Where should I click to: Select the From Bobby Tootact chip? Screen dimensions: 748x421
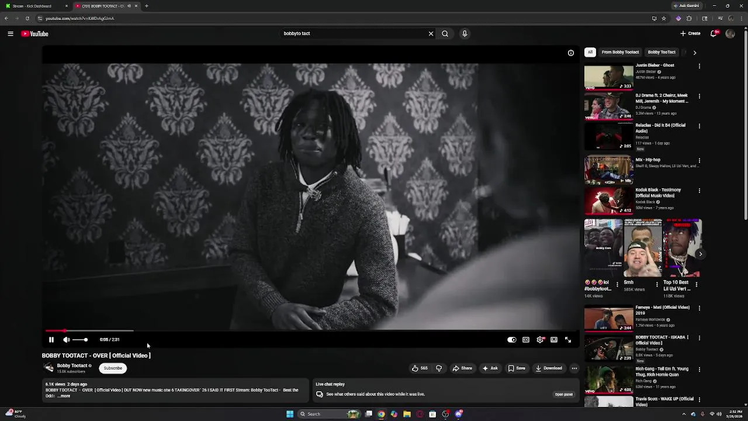(620, 52)
